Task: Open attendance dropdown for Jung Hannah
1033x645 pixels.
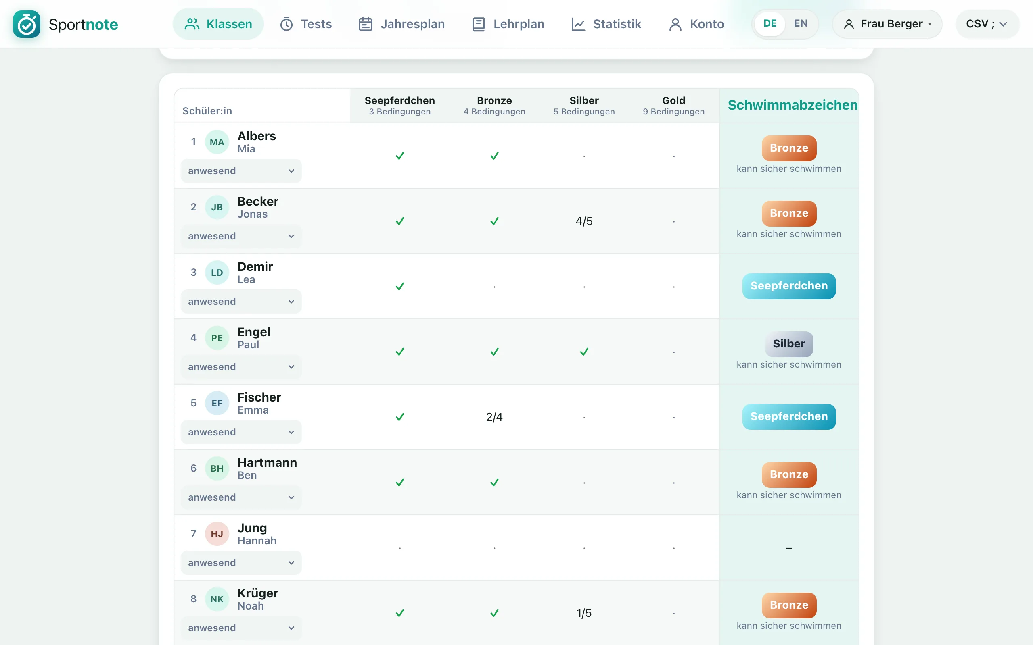Action: [241, 563]
